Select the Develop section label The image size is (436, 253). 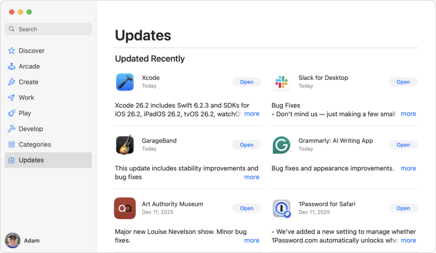click(x=31, y=129)
